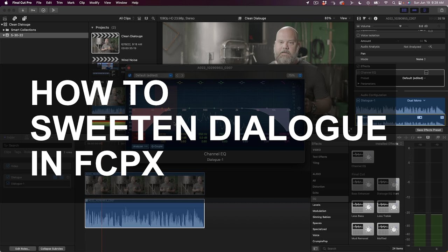Open the Dual Mono configuration dropdown

point(416,100)
